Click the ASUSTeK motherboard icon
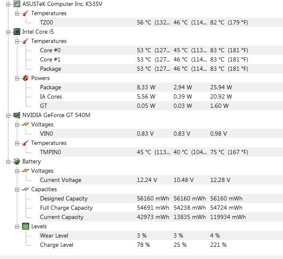Viewport: 283px width, 259px height. coord(17,4)
